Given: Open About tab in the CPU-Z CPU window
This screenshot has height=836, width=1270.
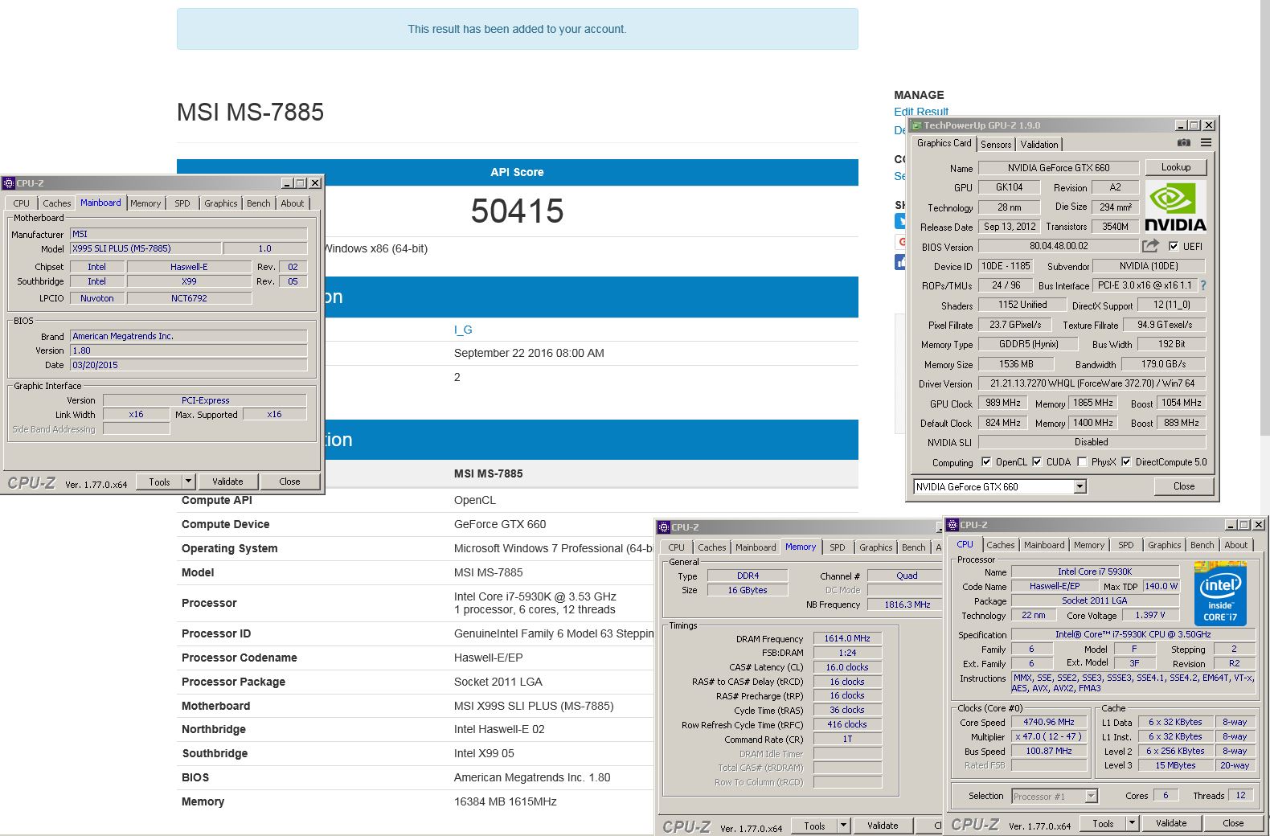Looking at the screenshot, I should 1236,545.
